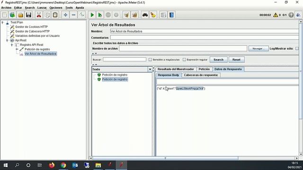Click the Stop test icon

pyautogui.click(x=108, y=15)
